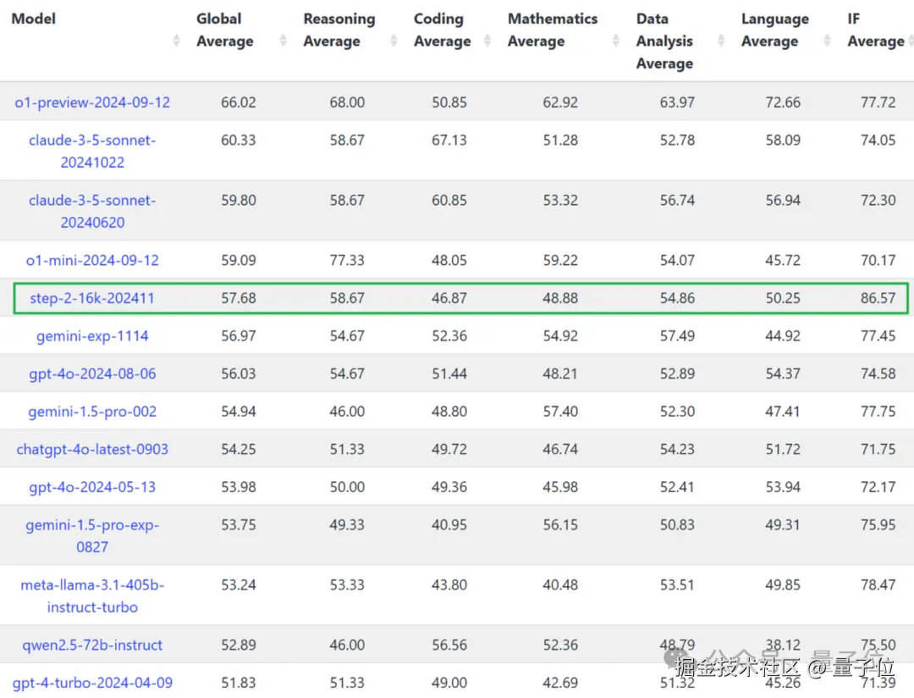Sort by Data Analysis Average sort arrows
Viewport: 914px width, 698px height.
tap(721, 41)
